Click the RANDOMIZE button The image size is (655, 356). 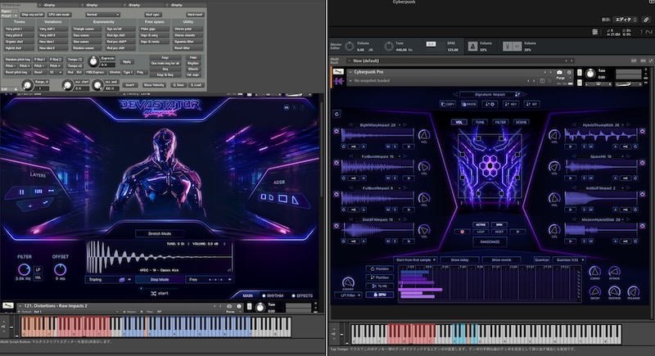click(490, 241)
